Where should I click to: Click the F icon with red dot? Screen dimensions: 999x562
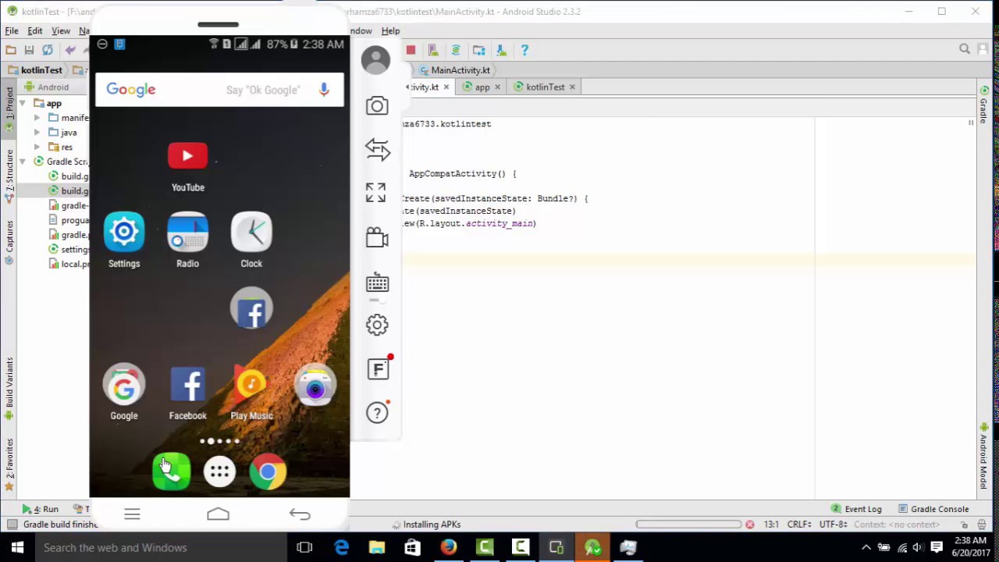379,368
